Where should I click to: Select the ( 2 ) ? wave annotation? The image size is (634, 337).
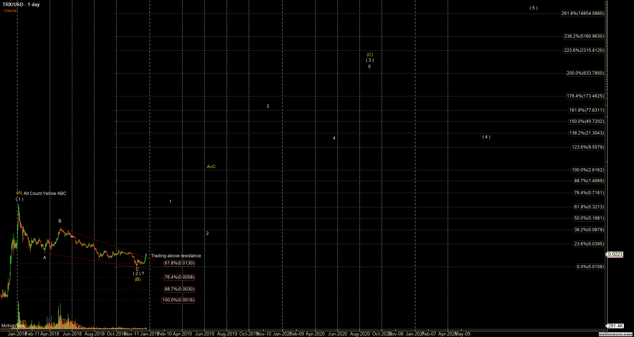(x=138, y=273)
